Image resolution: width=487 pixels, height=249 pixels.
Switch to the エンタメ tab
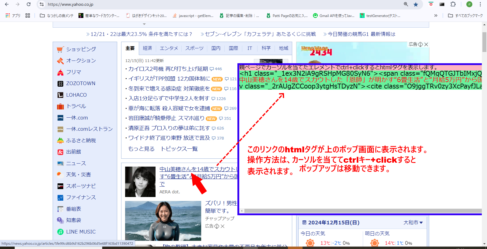(x=169, y=48)
